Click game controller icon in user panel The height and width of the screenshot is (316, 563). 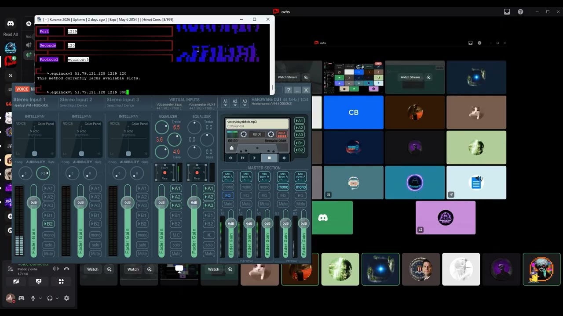coord(21,298)
